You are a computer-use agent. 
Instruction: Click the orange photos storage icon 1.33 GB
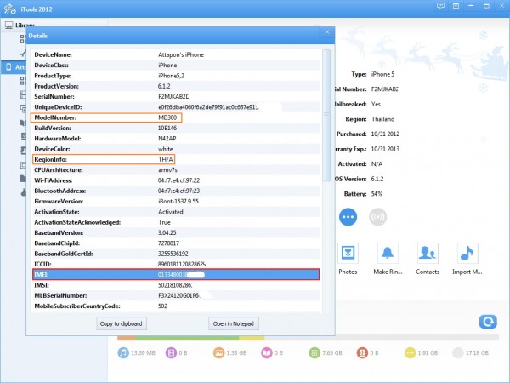[x=219, y=352]
